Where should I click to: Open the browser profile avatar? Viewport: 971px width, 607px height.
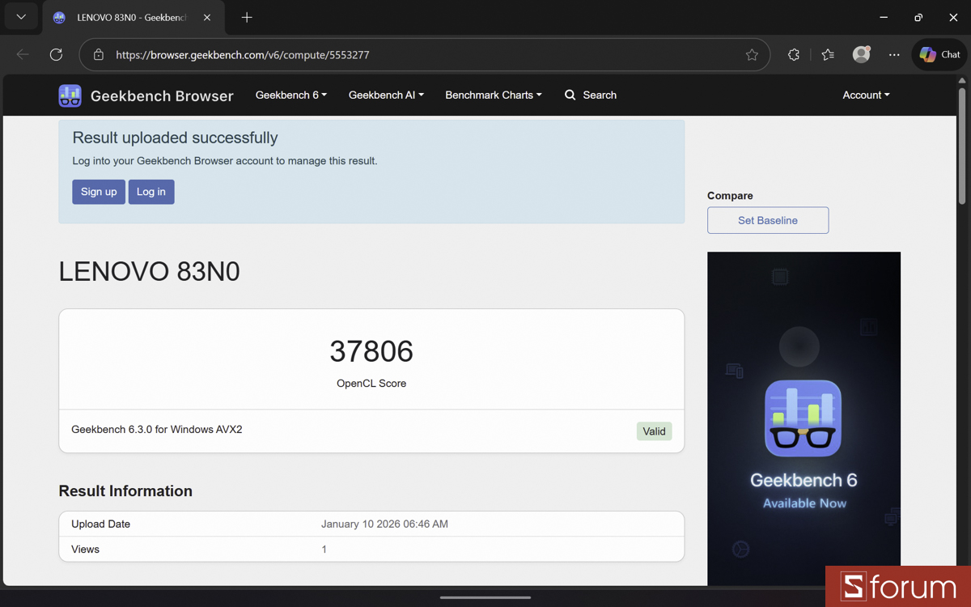(x=861, y=55)
